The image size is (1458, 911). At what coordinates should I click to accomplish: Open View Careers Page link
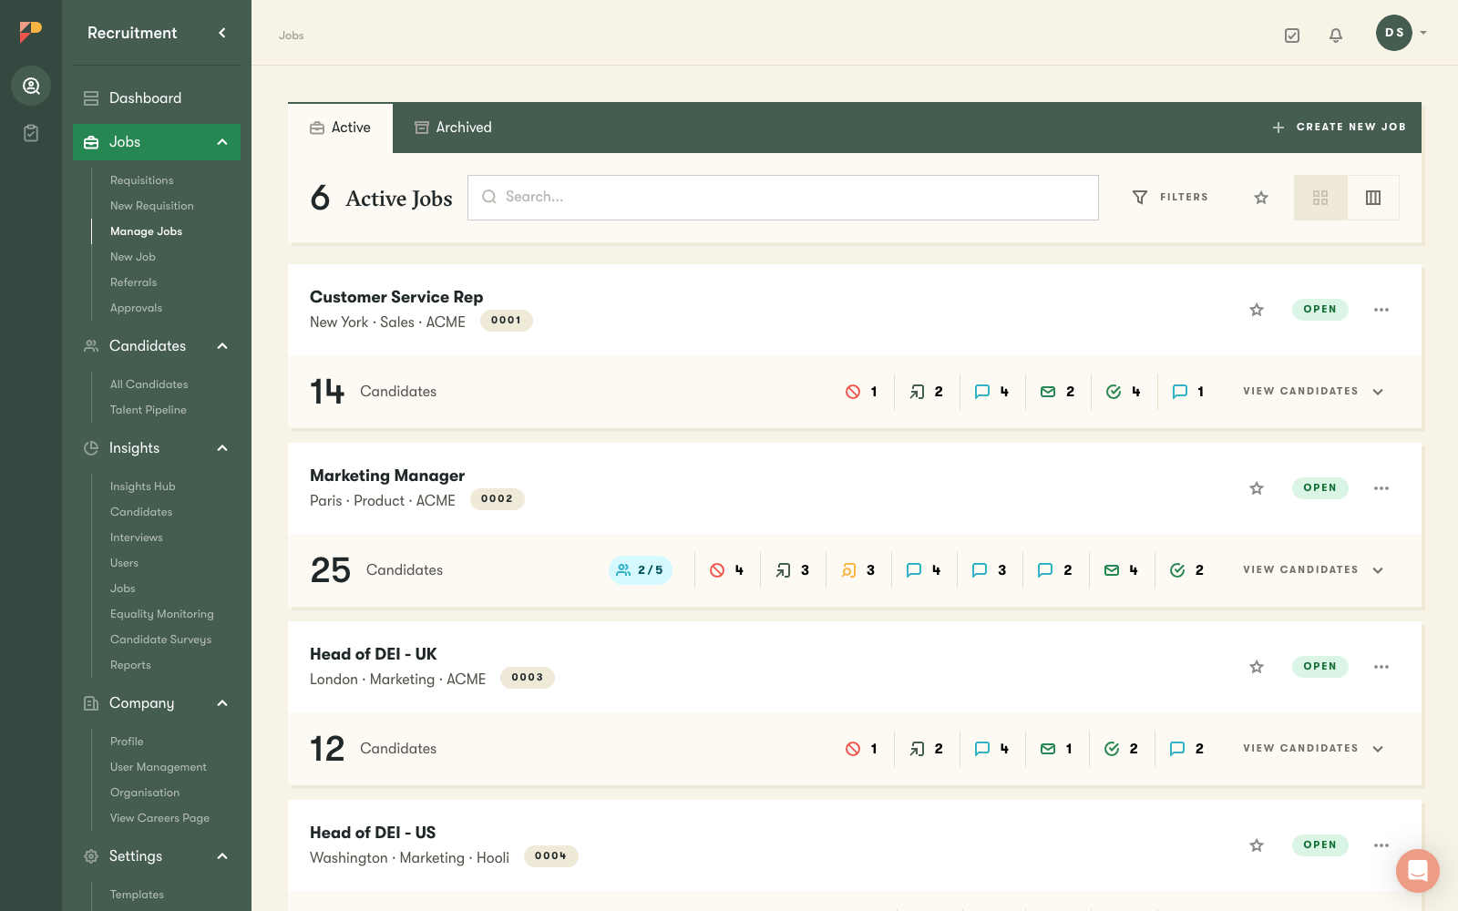(x=159, y=818)
